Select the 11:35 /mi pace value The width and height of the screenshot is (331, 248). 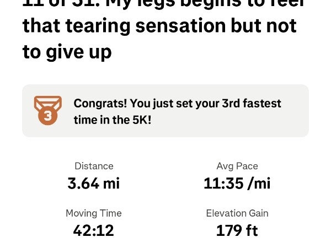pyautogui.click(x=237, y=183)
